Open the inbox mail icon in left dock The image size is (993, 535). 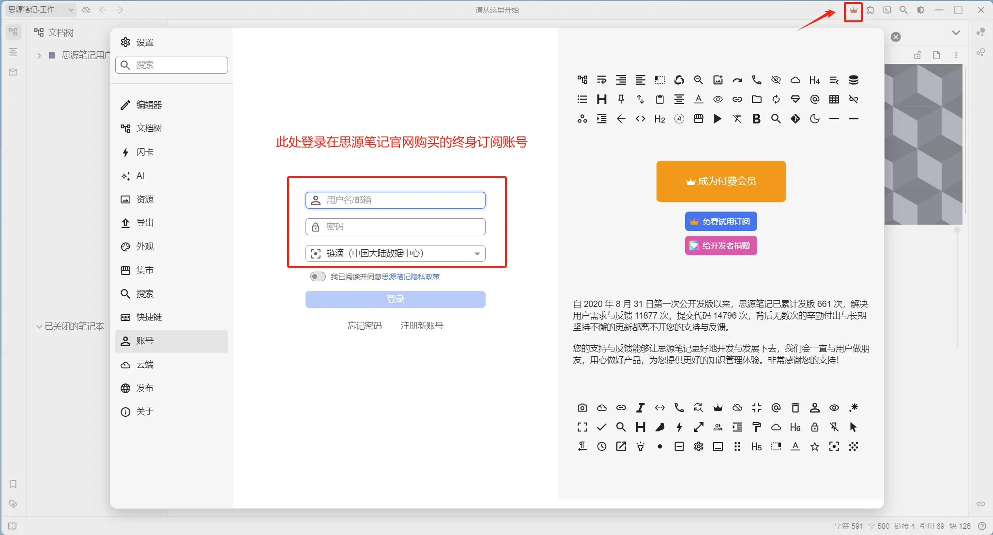[x=13, y=72]
